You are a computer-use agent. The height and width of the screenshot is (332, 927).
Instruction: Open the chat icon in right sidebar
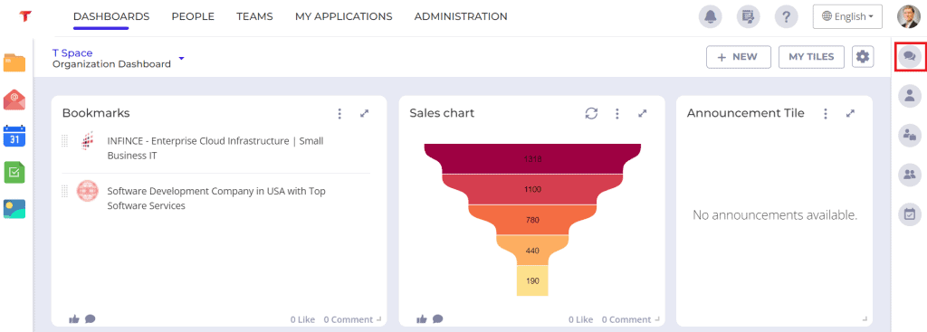[x=909, y=57]
